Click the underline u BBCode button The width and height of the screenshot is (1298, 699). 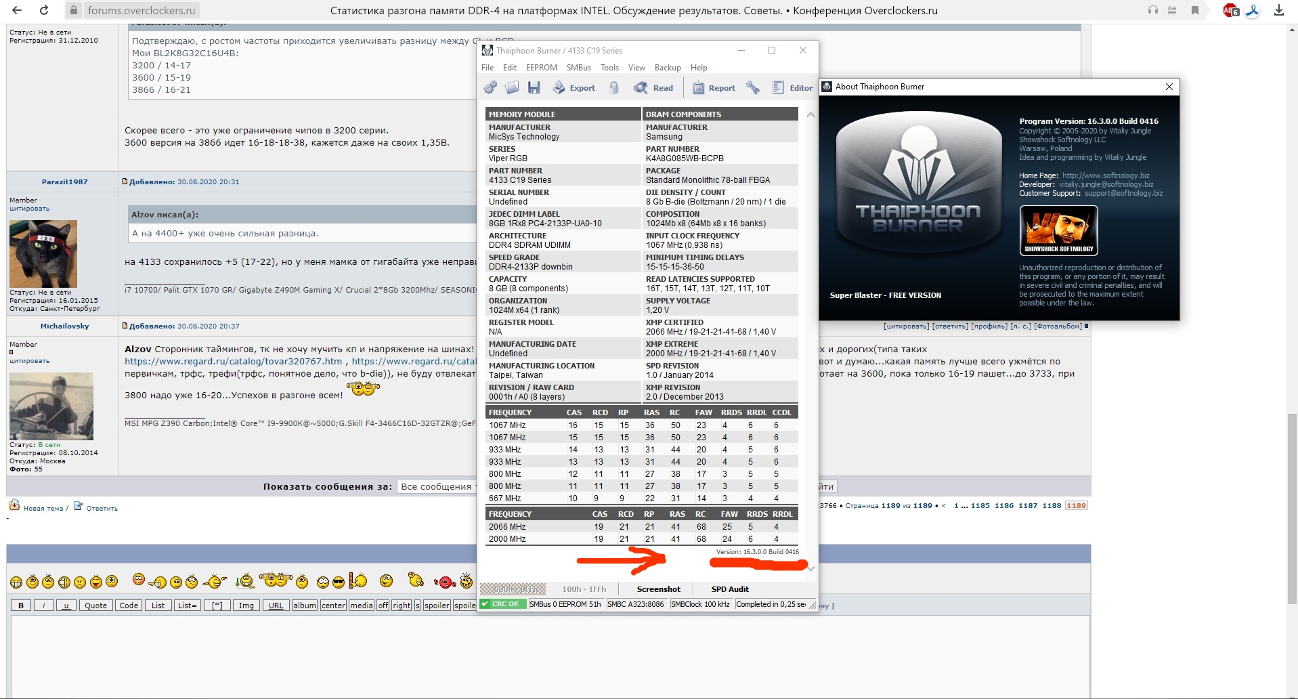click(x=66, y=606)
